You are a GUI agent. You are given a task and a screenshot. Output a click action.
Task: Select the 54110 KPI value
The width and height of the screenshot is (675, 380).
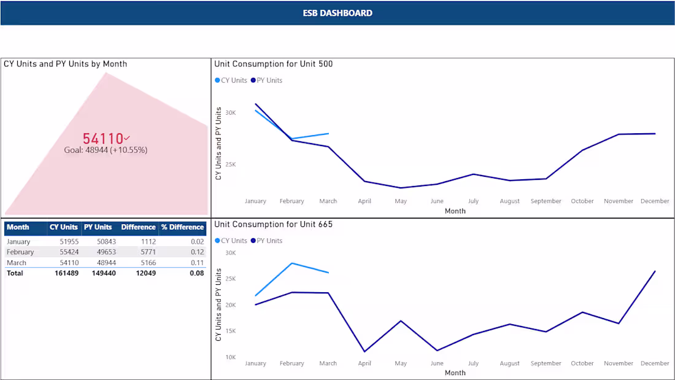103,139
